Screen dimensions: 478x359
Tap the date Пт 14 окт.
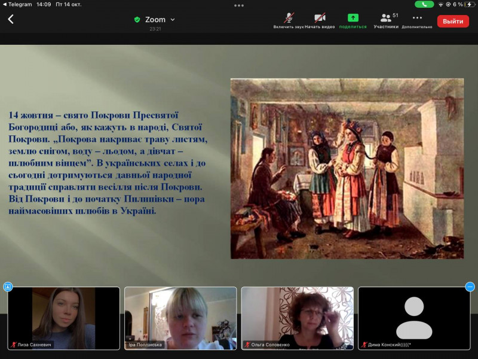69,5
